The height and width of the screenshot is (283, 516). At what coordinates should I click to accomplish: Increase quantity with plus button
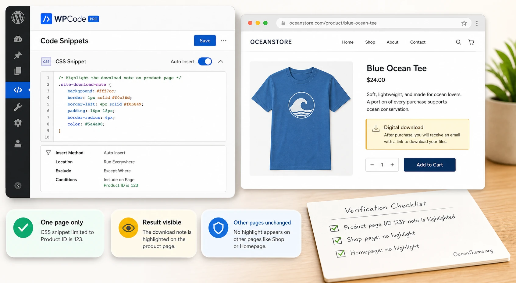(x=392, y=165)
